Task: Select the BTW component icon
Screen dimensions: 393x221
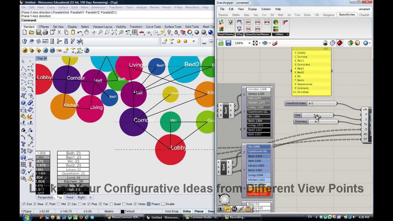Action: [267, 22]
